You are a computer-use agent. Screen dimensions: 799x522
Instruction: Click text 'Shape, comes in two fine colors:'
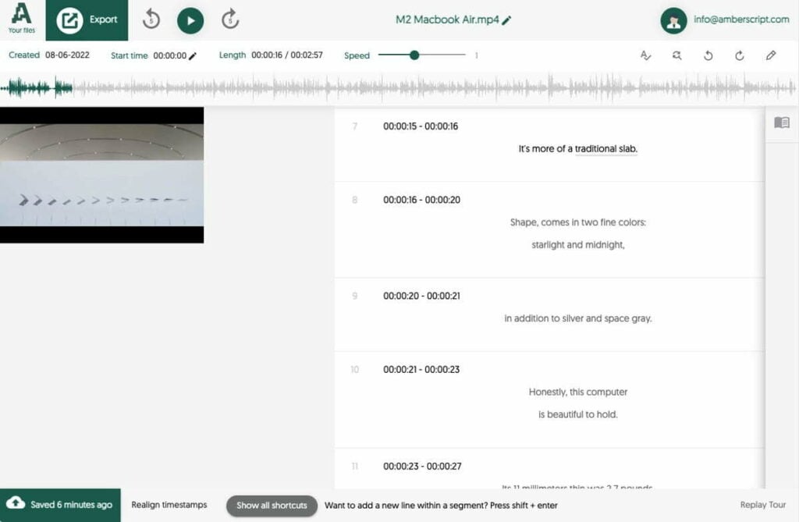(578, 222)
